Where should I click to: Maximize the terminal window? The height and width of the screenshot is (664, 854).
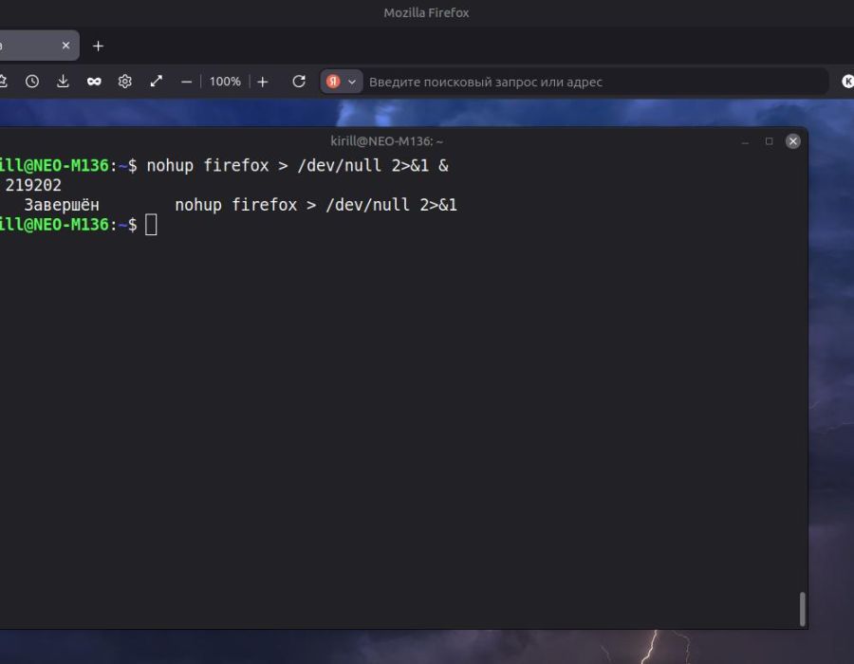pyautogui.click(x=769, y=141)
